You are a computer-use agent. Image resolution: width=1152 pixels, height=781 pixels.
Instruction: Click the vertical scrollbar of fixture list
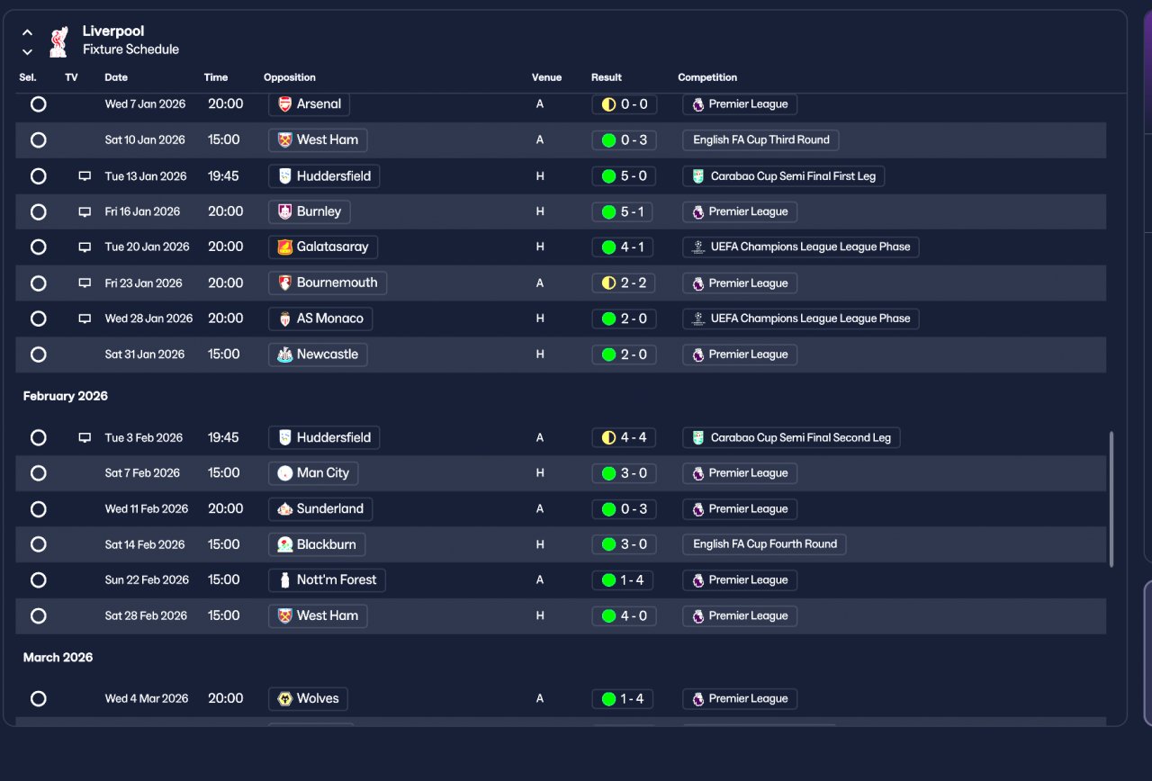[x=1111, y=499]
